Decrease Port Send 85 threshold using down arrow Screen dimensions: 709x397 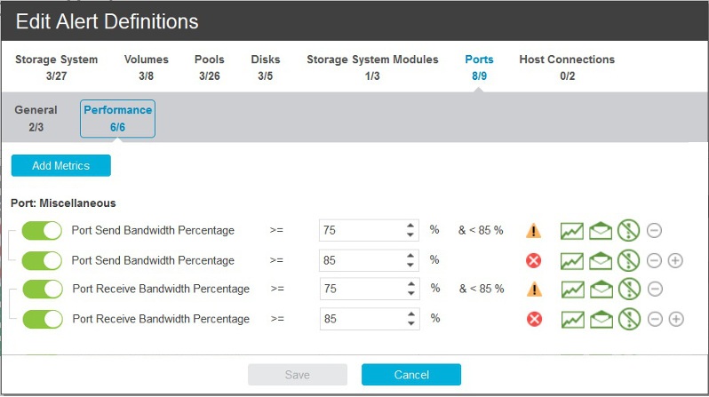pos(410,266)
